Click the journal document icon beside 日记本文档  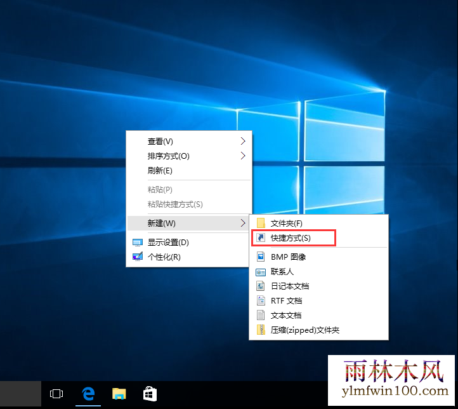[261, 286]
